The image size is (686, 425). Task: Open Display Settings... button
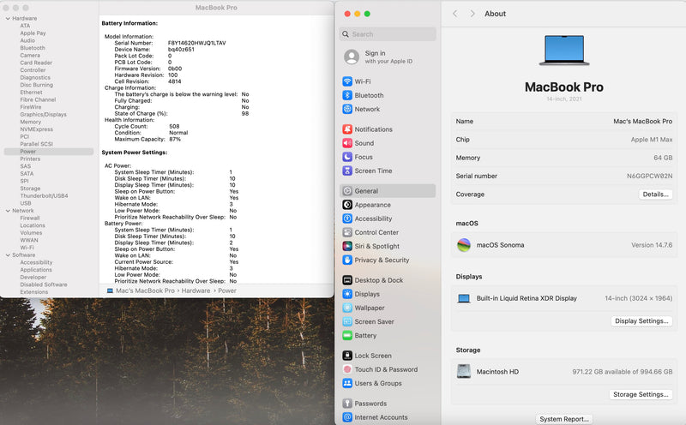click(641, 321)
